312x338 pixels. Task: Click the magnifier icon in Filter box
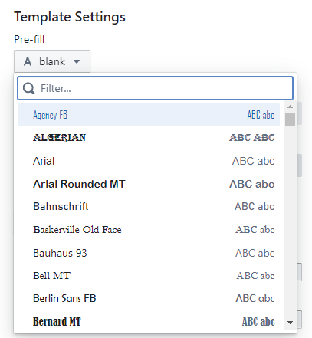coord(28,88)
